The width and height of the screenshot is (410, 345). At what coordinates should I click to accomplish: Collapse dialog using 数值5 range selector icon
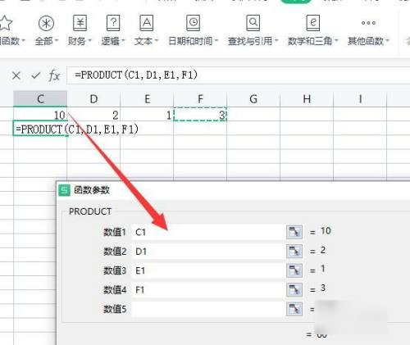pyautogui.click(x=294, y=309)
